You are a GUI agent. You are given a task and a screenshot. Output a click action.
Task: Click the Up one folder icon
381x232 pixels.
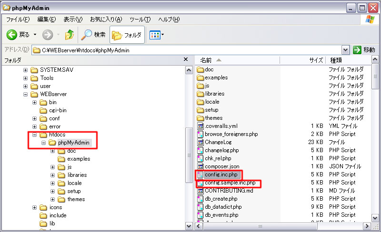point(70,35)
